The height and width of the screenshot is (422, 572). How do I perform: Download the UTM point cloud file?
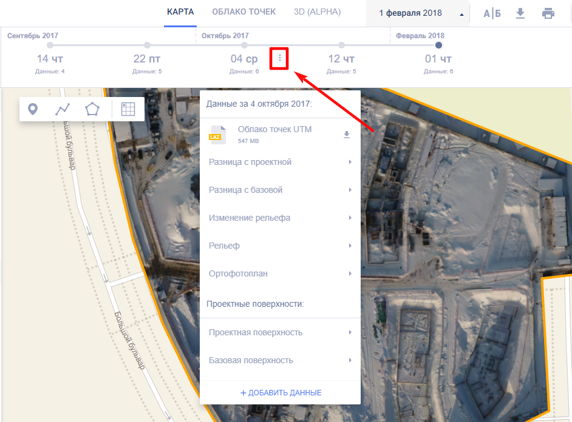[347, 135]
